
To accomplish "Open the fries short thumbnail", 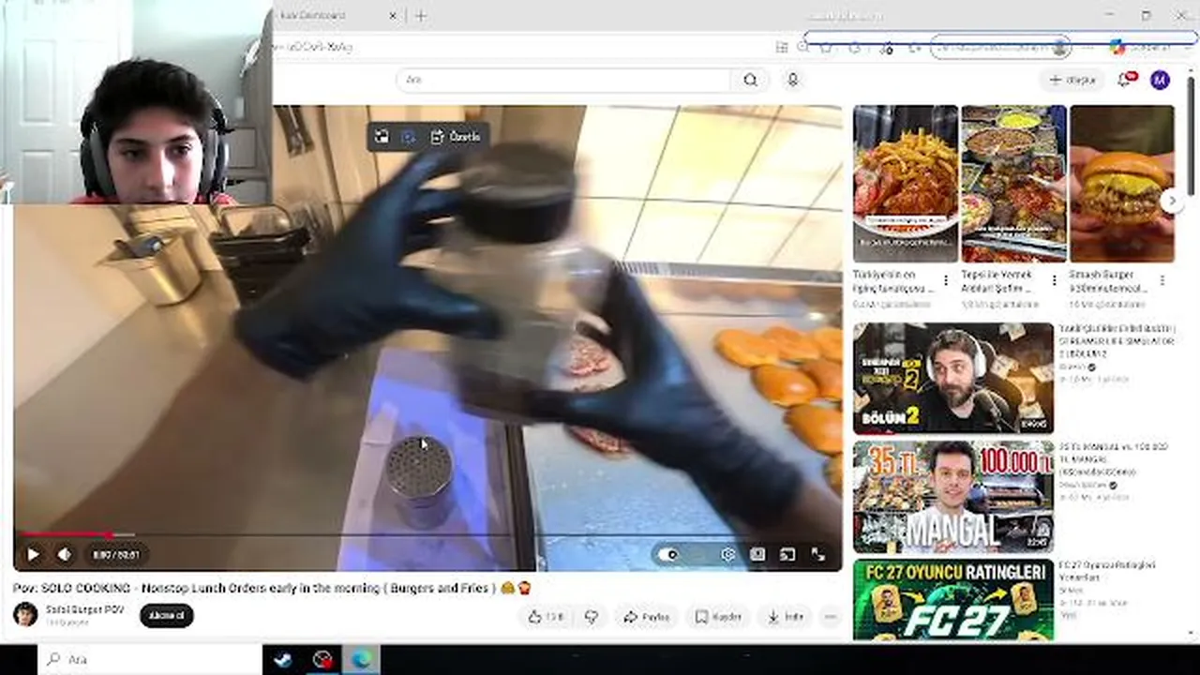I will point(906,184).
